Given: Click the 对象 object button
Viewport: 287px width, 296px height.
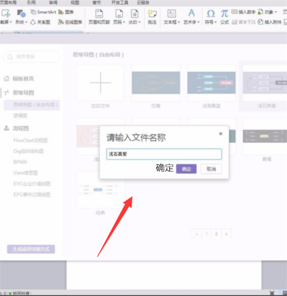Looking at the screenshot, I should click(266, 12).
